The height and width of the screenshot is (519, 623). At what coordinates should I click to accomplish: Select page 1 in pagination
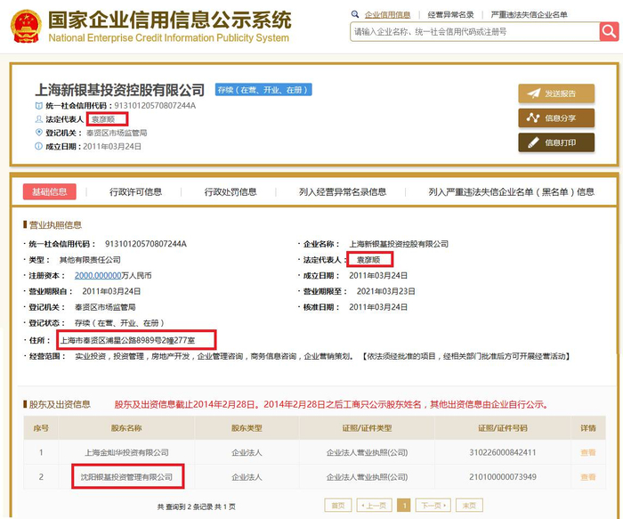tap(404, 506)
